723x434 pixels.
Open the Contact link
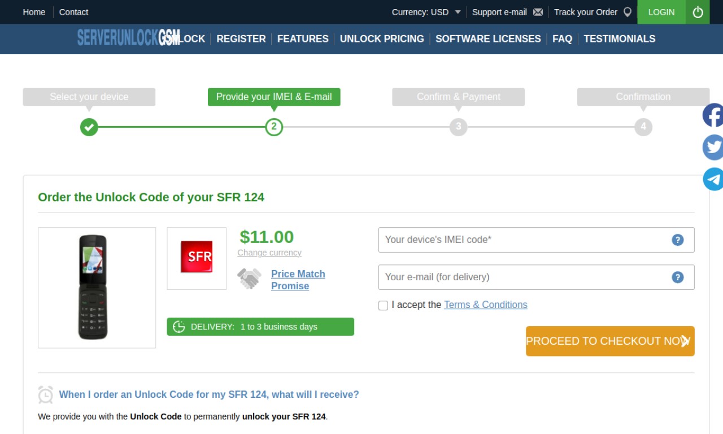(x=73, y=12)
